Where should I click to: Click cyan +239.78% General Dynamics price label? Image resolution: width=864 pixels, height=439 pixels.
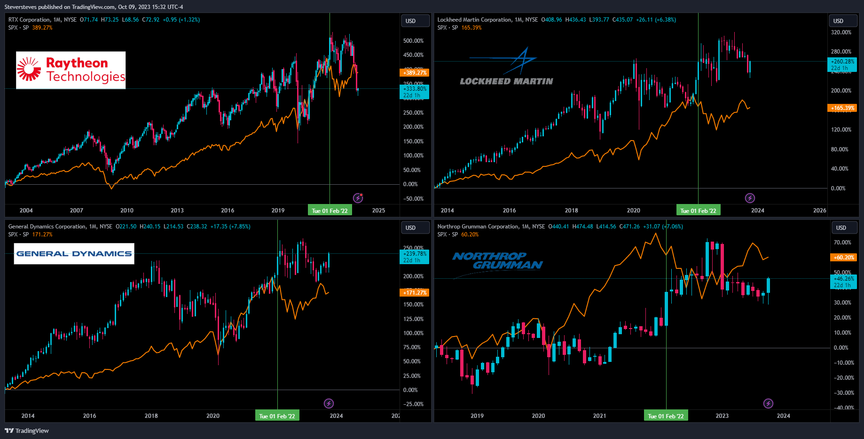[415, 257]
